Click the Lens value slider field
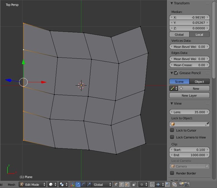Screen dimensions: 217x188 pyautogui.click(x=189, y=112)
